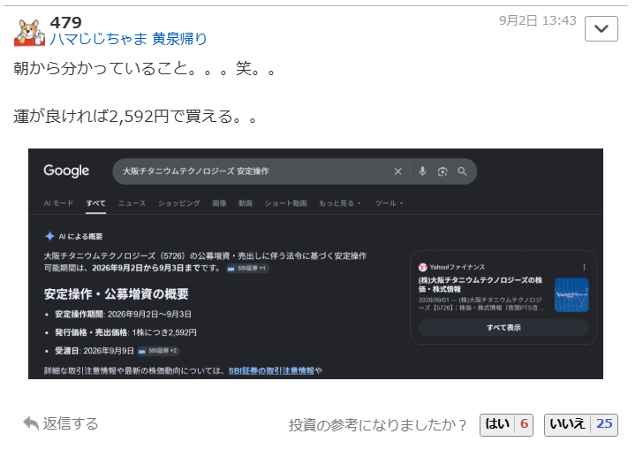This screenshot has height=457, width=643.
Task: Click the blue Yahoo Finance thumbnail
Action: coord(571,294)
